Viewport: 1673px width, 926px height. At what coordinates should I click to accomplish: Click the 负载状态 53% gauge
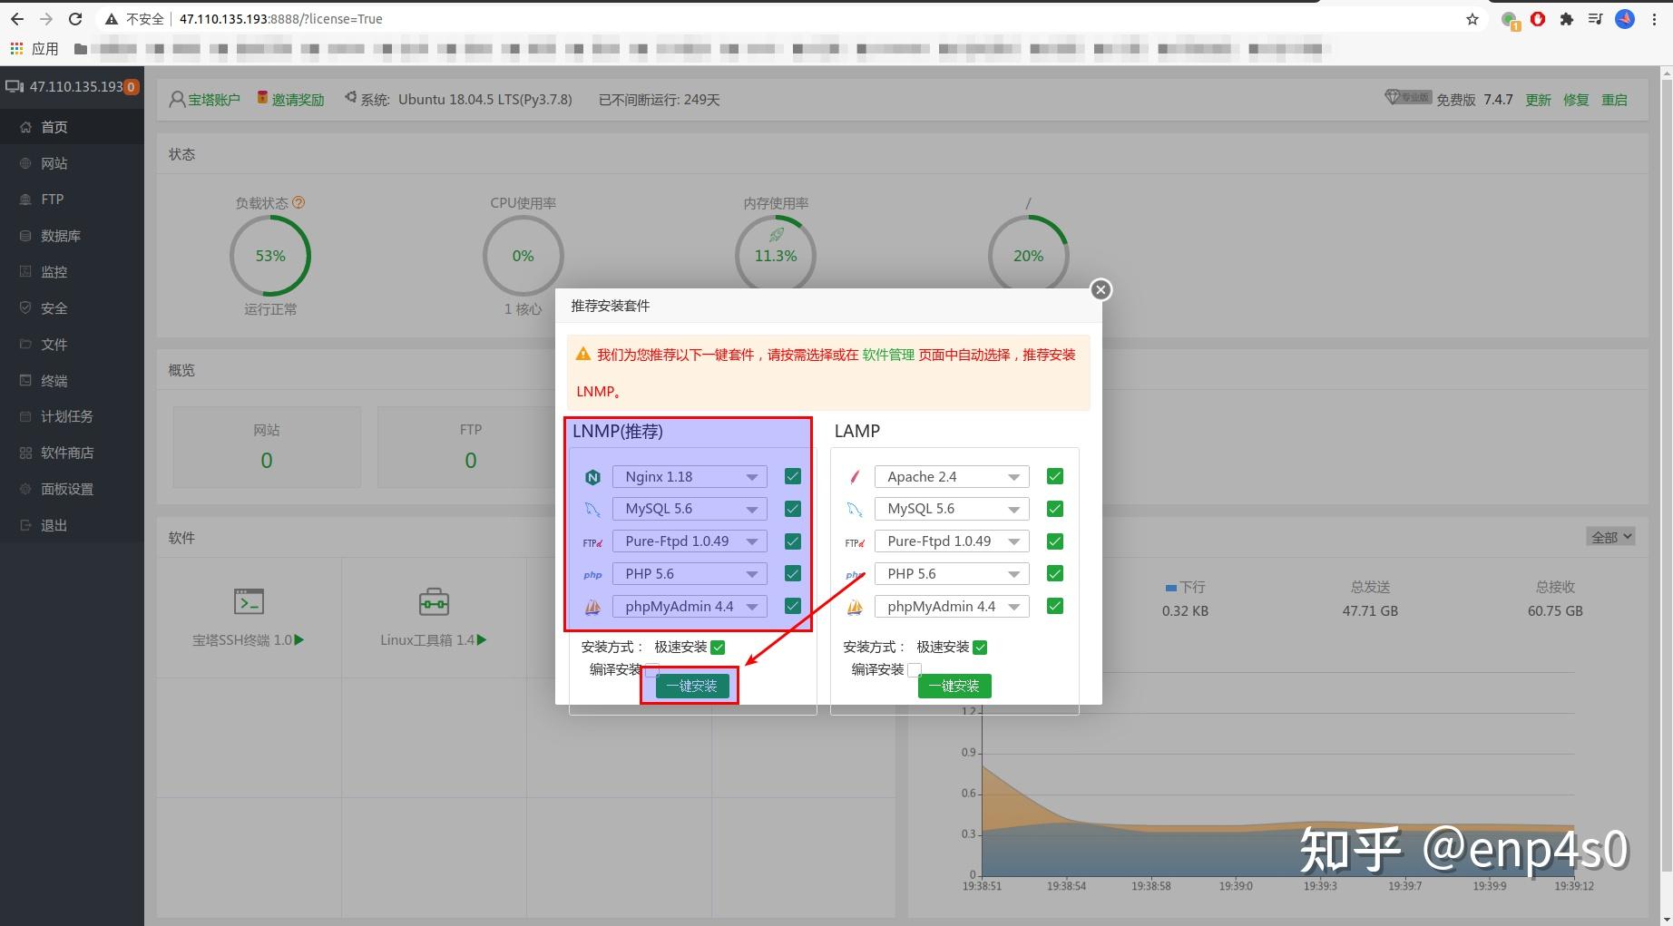(x=270, y=256)
